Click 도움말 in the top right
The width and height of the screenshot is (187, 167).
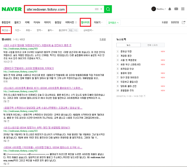tap(165, 22)
